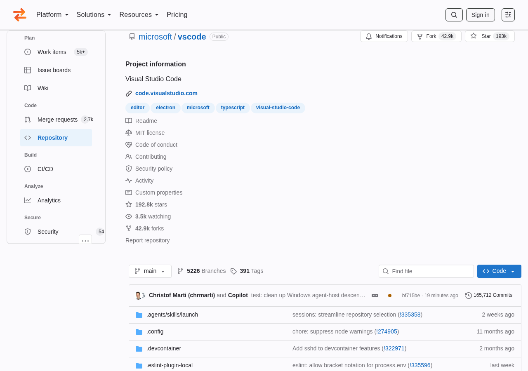
Task: Click the visual-studio-code topic tag
Action: click(278, 108)
